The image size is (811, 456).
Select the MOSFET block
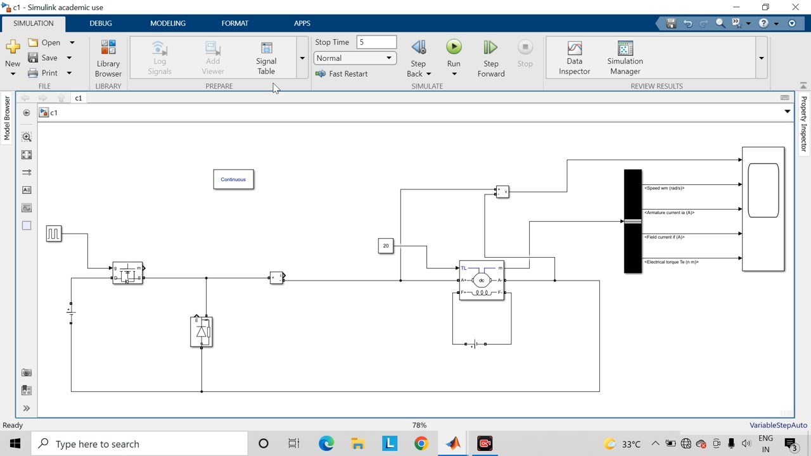(128, 273)
